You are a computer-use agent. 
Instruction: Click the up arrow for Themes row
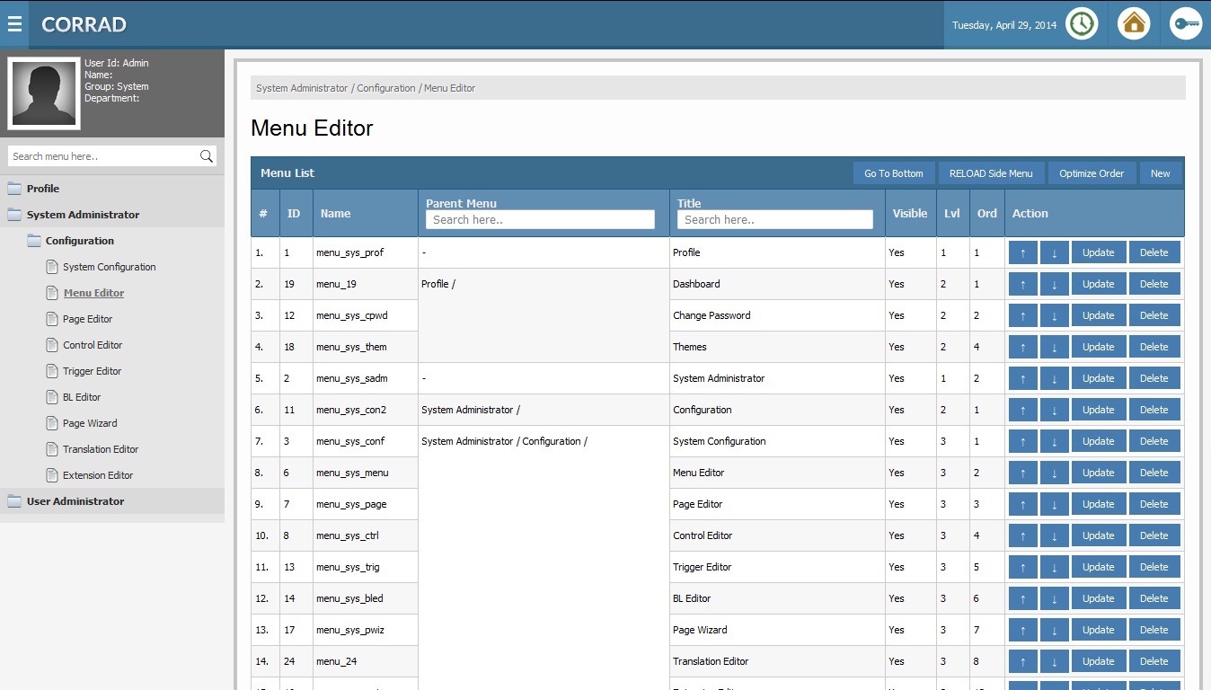coord(1022,347)
